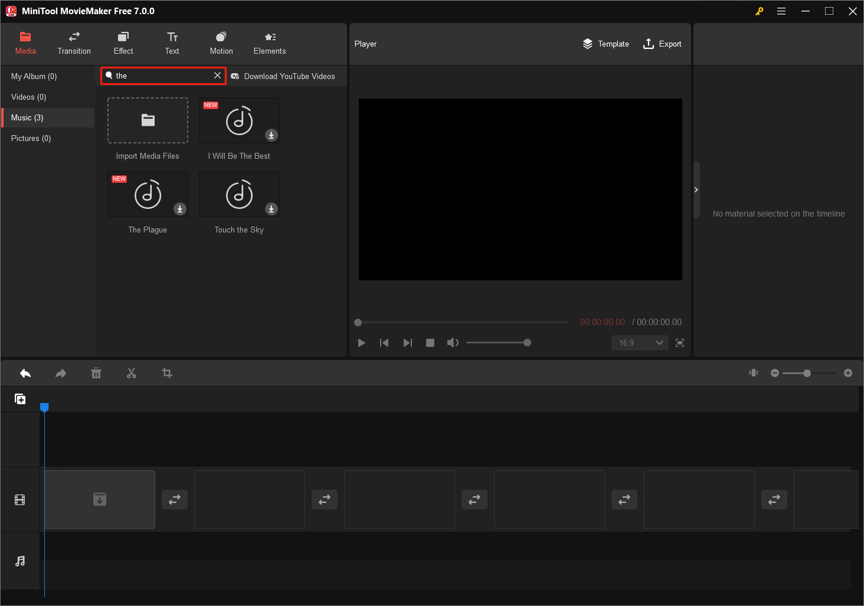Open Download YouTube Videos
This screenshot has width=864, height=606.
pyautogui.click(x=283, y=76)
